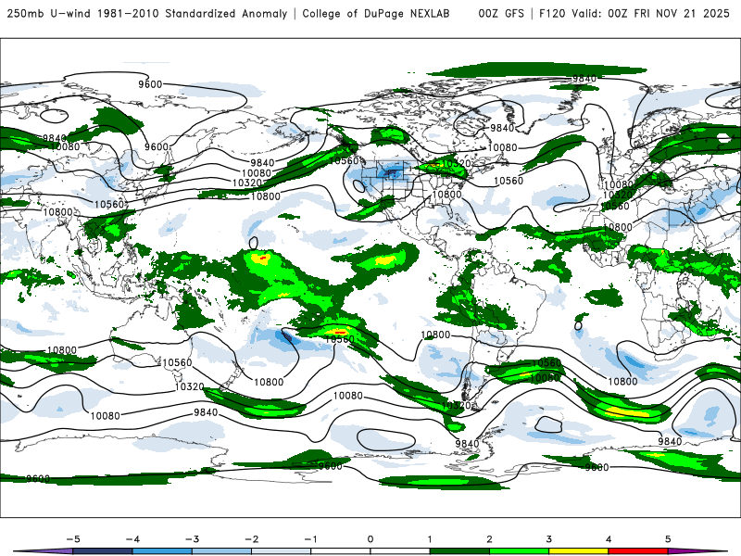
Task: Click the medium blue colorbar segment between -4 and -3
Action: click(x=162, y=551)
